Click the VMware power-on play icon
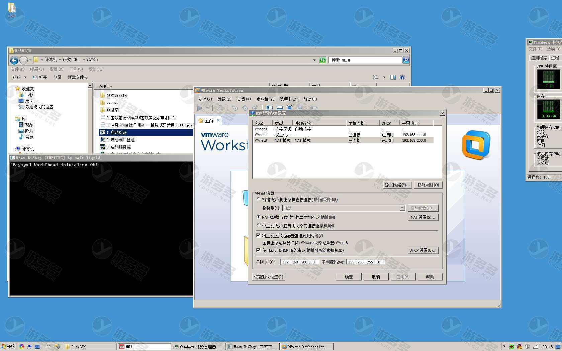The width and height of the screenshot is (562, 351). [200, 108]
